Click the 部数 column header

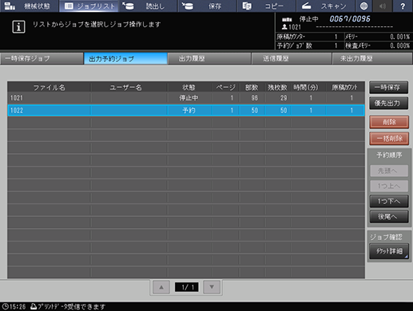pos(252,87)
